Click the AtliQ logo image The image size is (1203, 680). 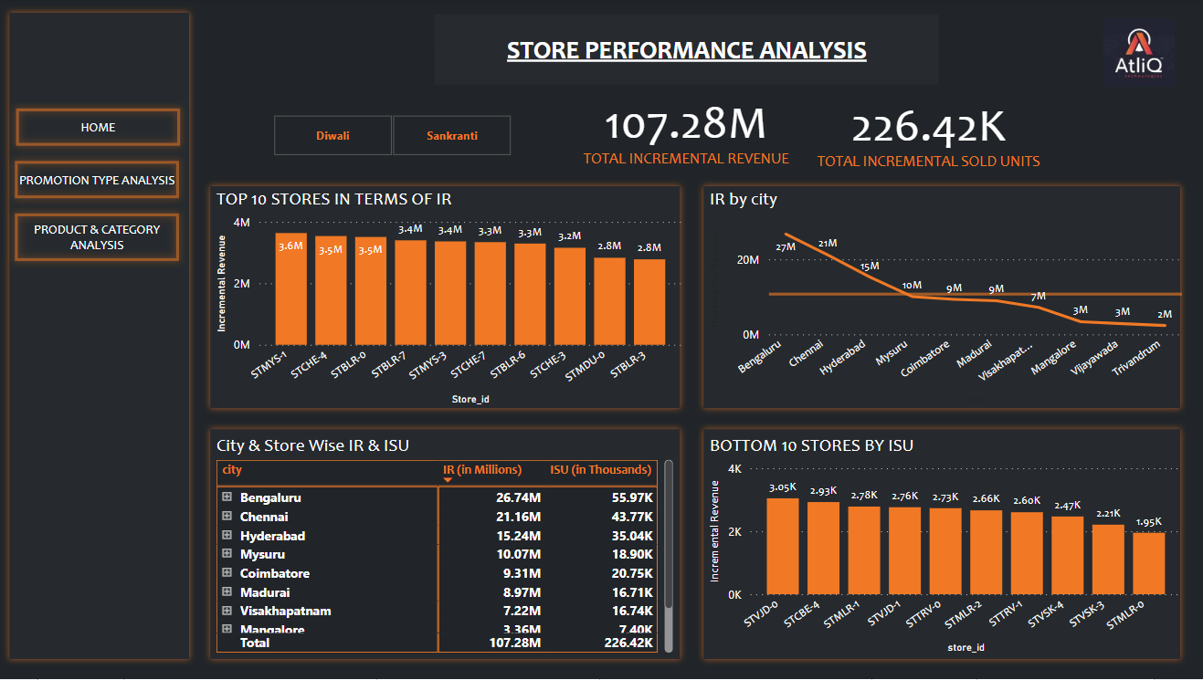1138,53
